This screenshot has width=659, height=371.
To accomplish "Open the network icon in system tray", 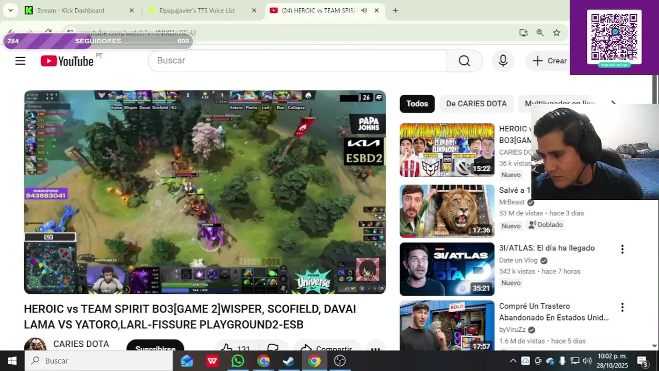I will click(x=574, y=361).
